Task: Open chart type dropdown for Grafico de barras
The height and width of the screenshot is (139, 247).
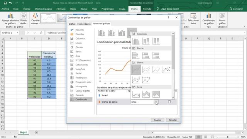Action: point(156,102)
